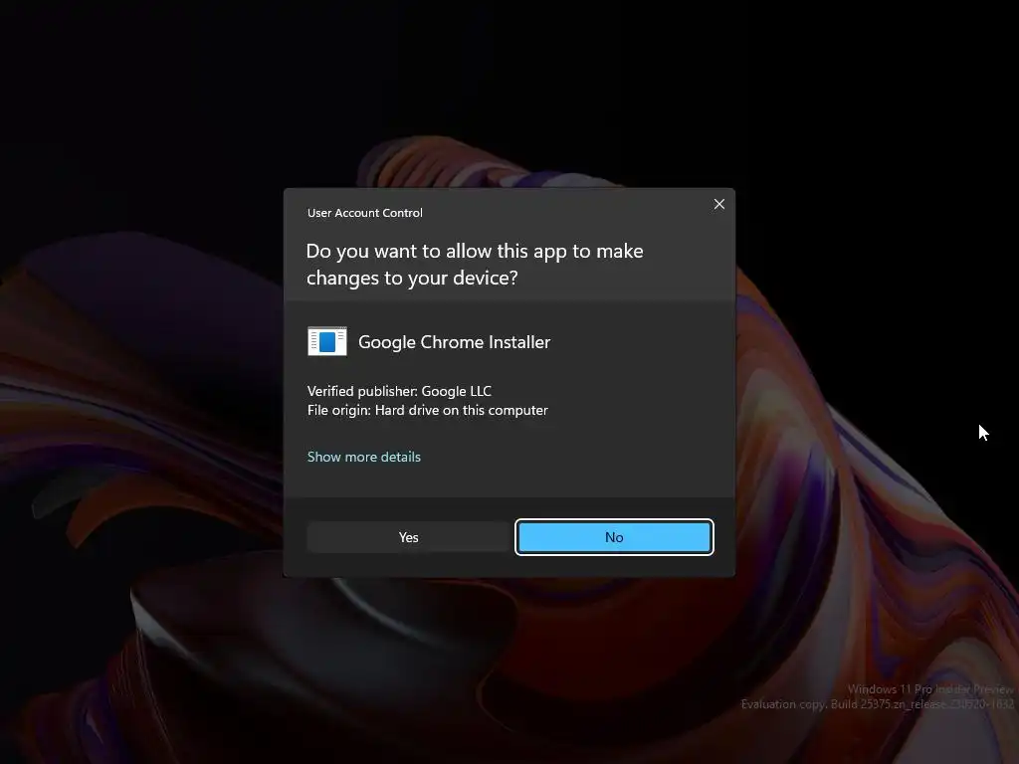Click the 'User Account Control' title text
Image resolution: width=1019 pixels, height=764 pixels.
point(364,213)
